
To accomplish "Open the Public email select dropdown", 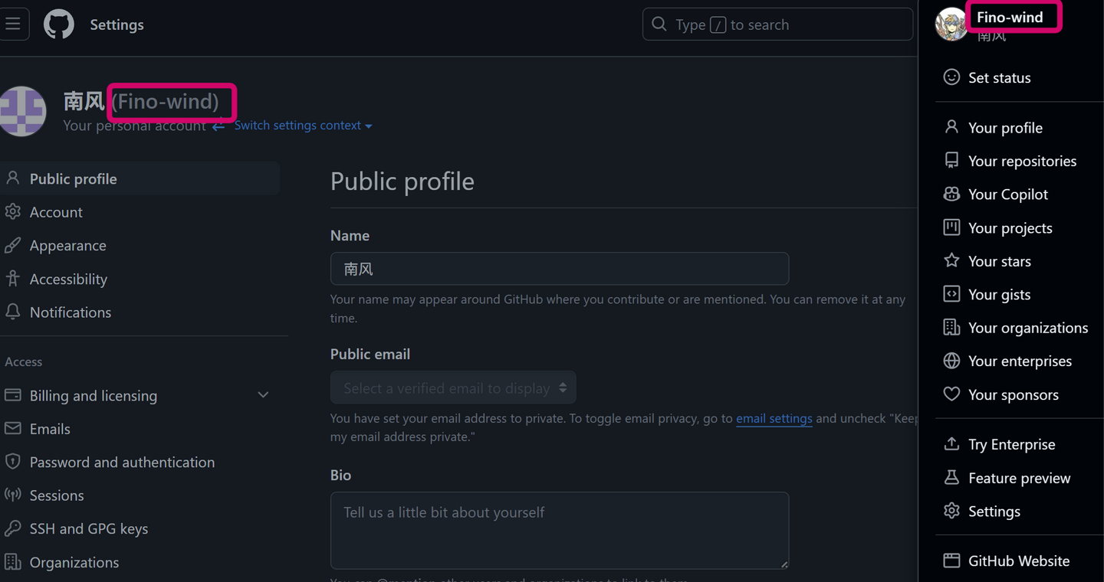I will point(453,387).
